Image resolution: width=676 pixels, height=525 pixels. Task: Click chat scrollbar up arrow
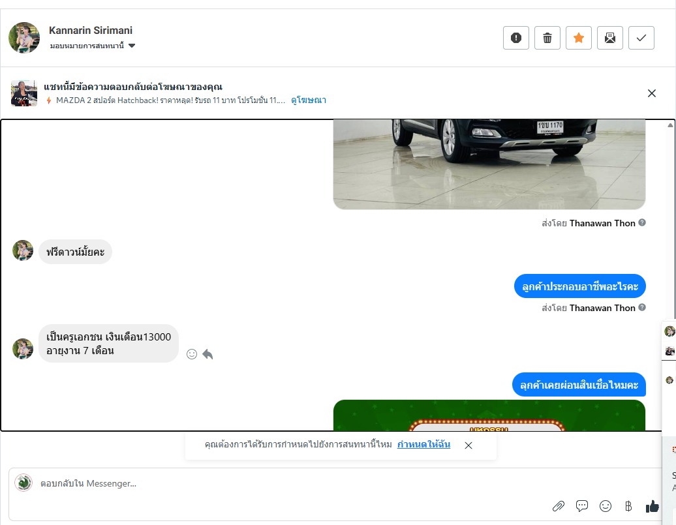point(670,125)
